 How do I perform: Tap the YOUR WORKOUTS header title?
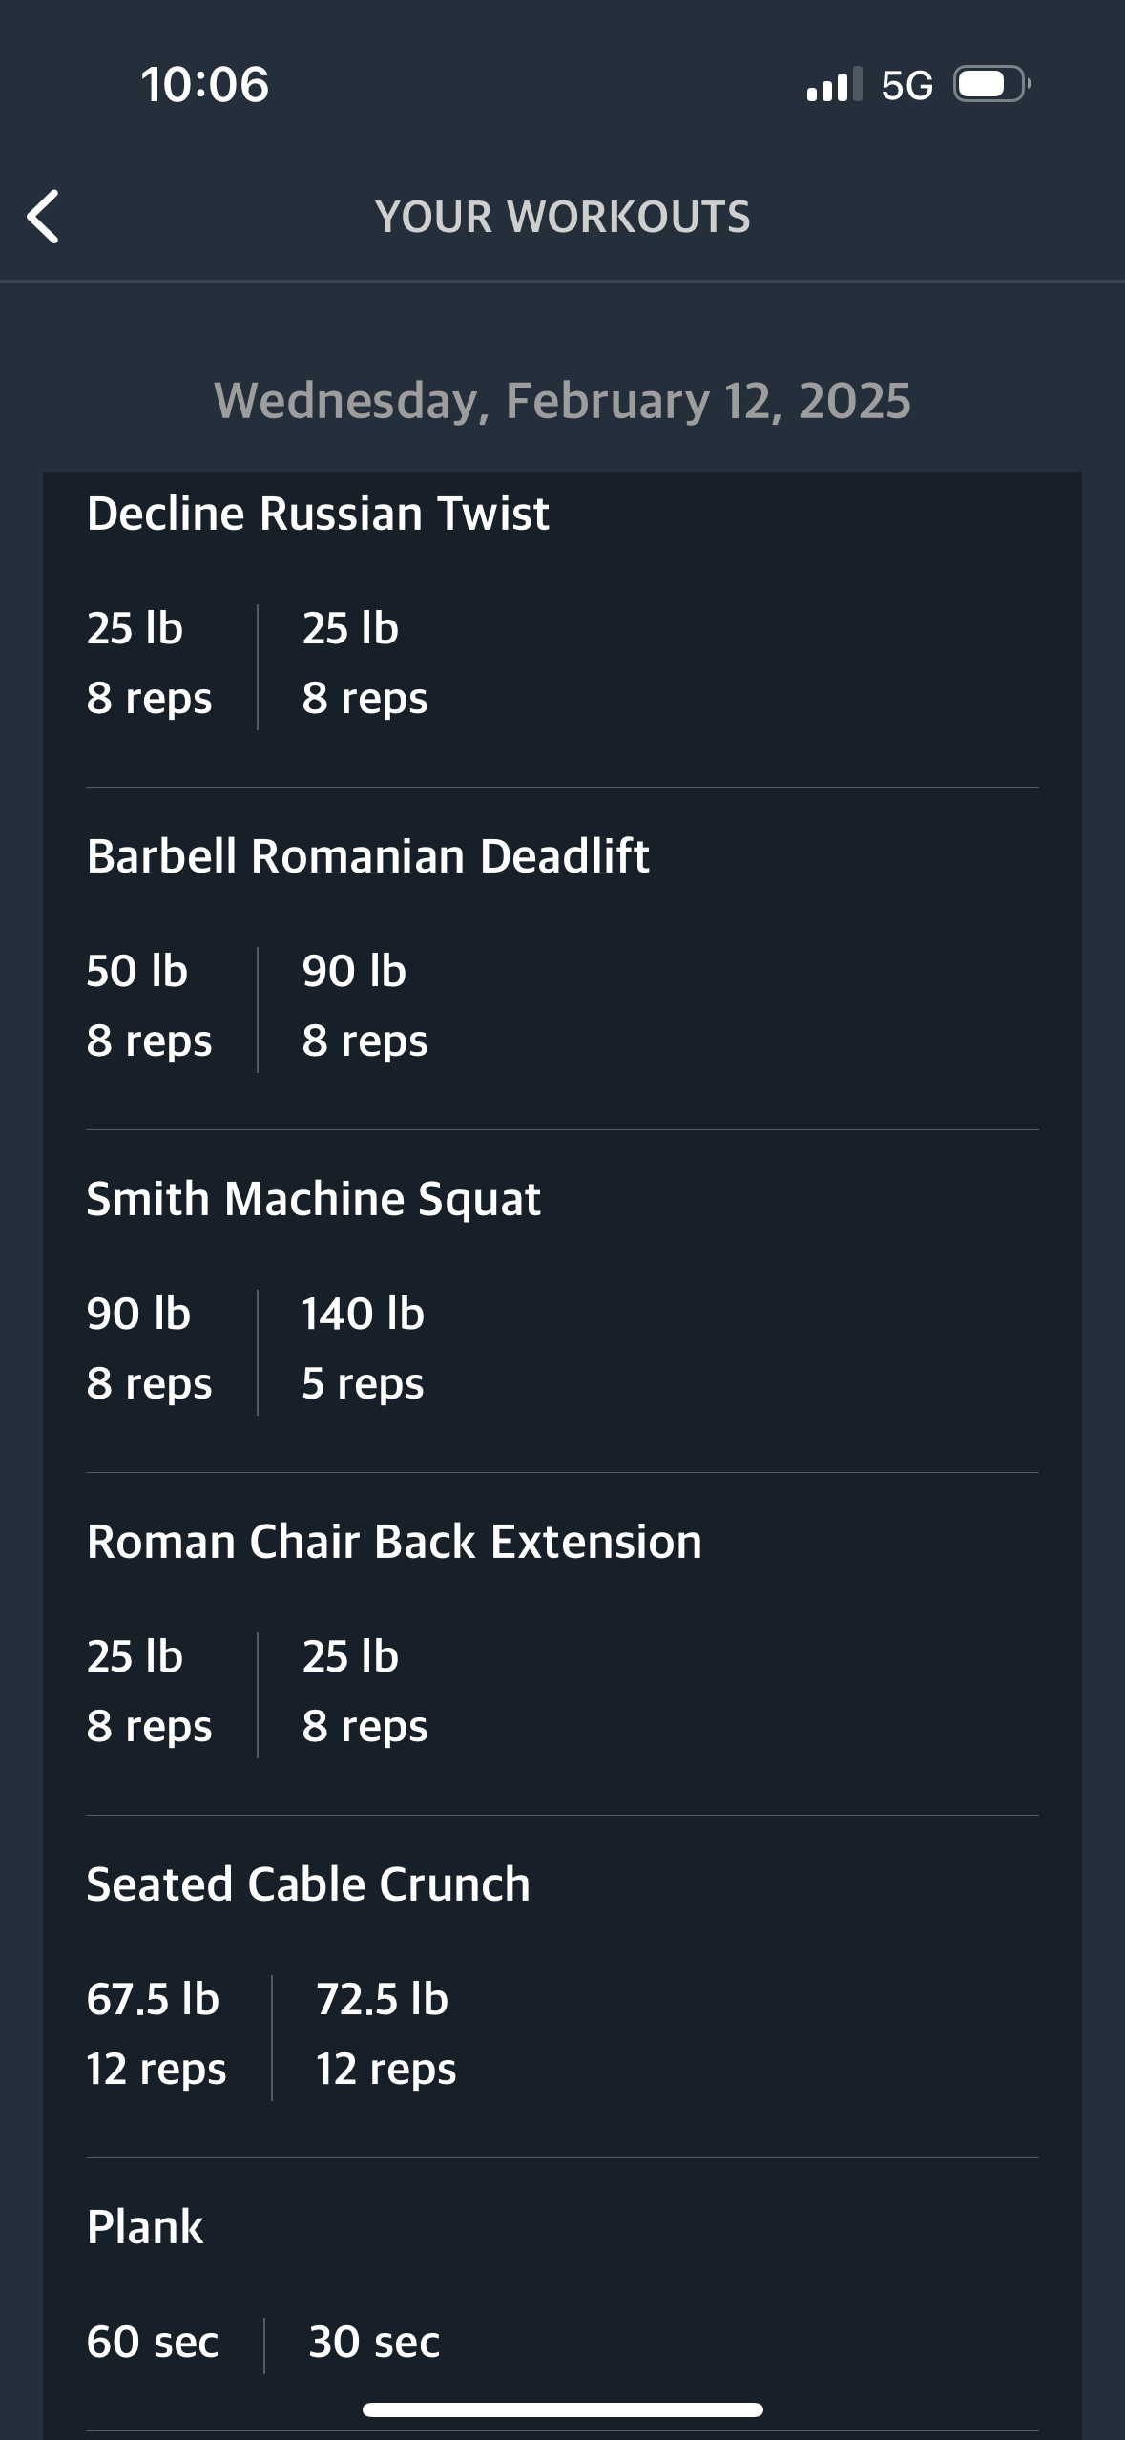click(x=563, y=217)
